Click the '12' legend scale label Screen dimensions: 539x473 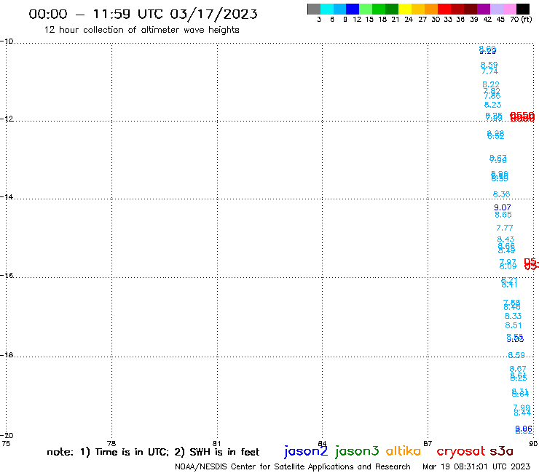tap(357, 20)
